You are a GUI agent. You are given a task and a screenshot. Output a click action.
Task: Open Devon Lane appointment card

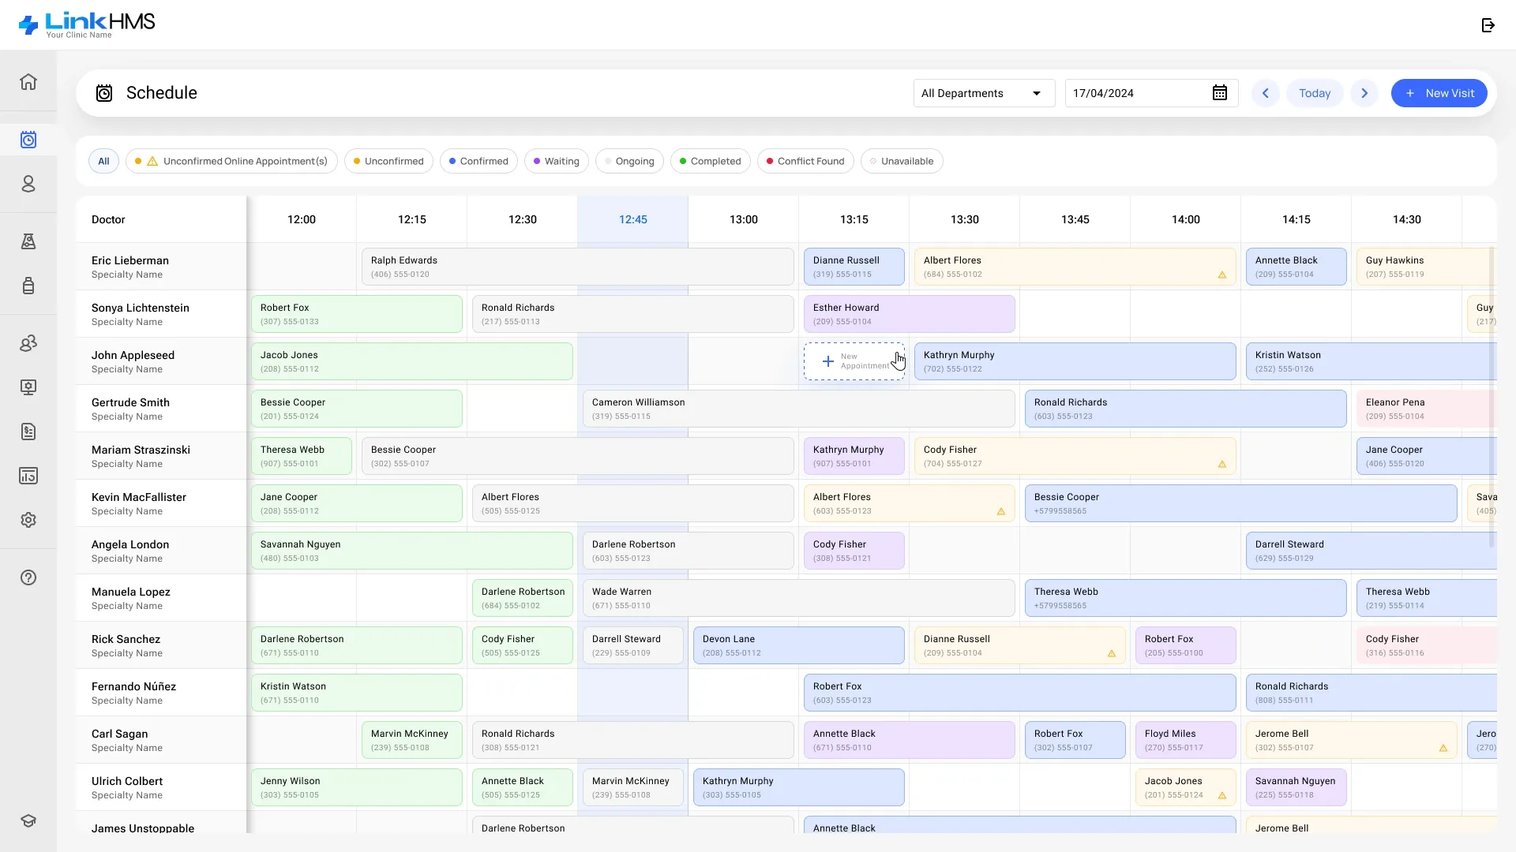[x=799, y=645]
